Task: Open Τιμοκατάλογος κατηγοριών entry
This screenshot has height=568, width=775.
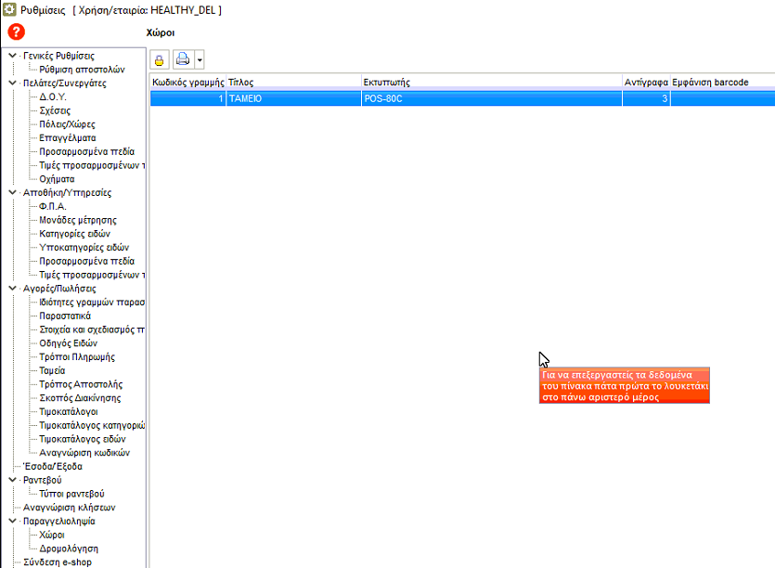Action: 92,426
